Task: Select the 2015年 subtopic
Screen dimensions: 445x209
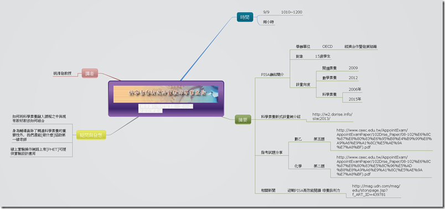Action: [x=355, y=100]
